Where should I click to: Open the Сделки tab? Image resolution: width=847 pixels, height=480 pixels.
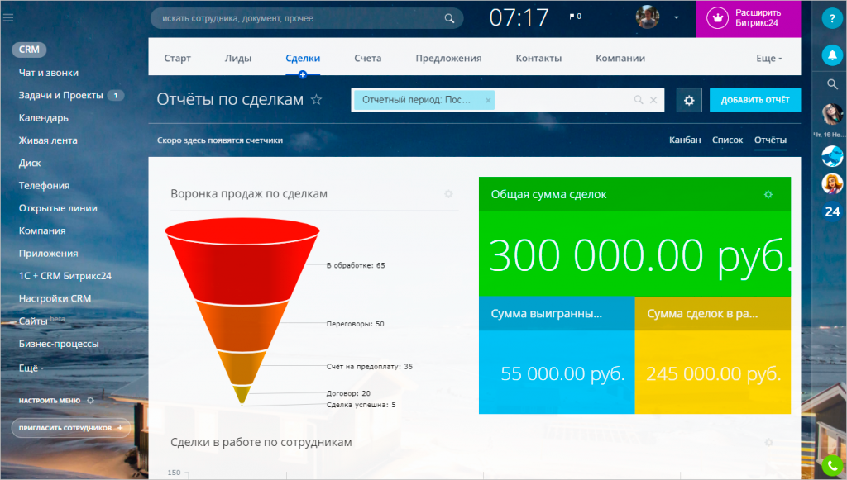[303, 59]
